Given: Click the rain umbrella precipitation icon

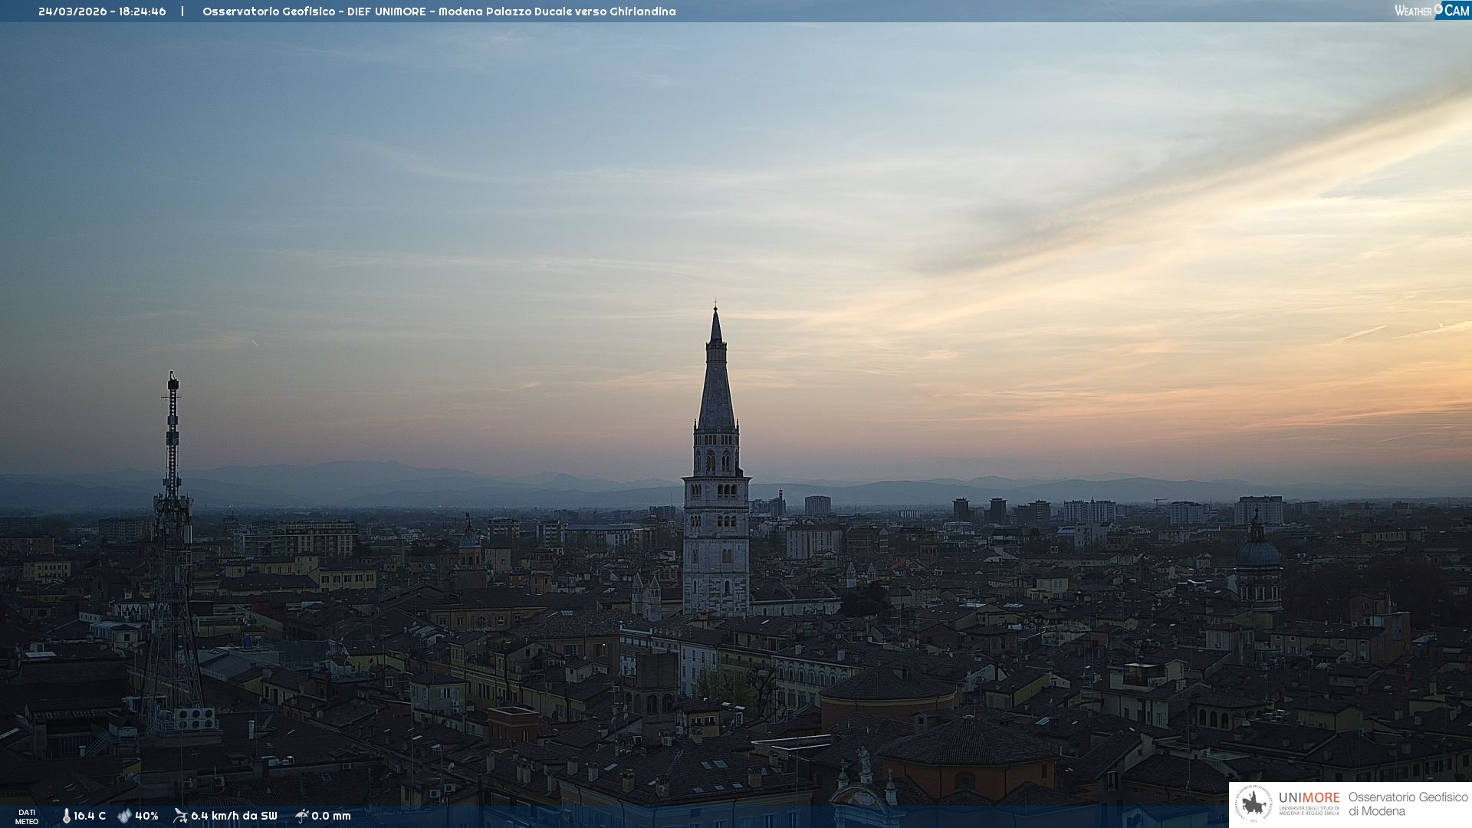Looking at the screenshot, I should click(x=301, y=816).
